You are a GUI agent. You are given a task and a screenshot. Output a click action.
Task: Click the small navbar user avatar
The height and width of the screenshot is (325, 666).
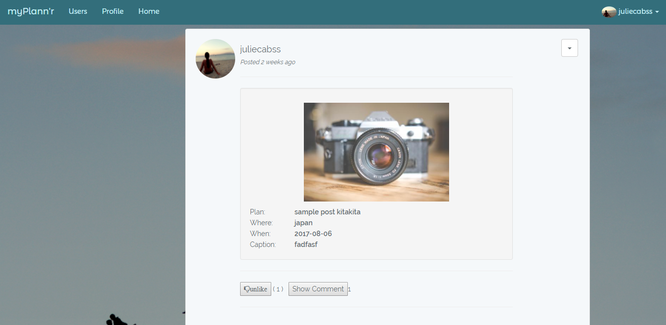pyautogui.click(x=609, y=12)
